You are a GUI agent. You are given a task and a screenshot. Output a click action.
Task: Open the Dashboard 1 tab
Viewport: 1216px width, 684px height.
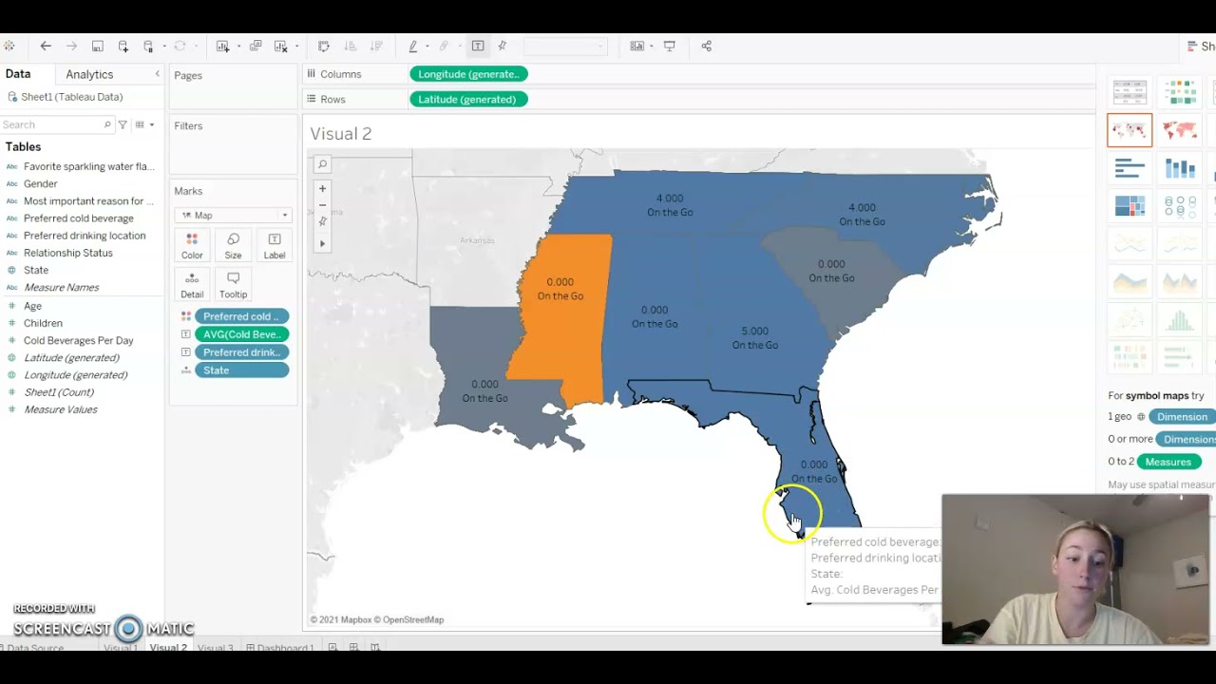tap(280, 648)
